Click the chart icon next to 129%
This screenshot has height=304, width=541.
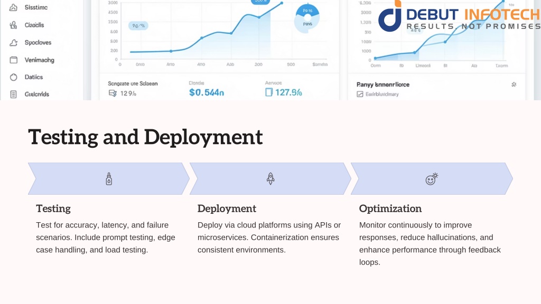[112, 93]
